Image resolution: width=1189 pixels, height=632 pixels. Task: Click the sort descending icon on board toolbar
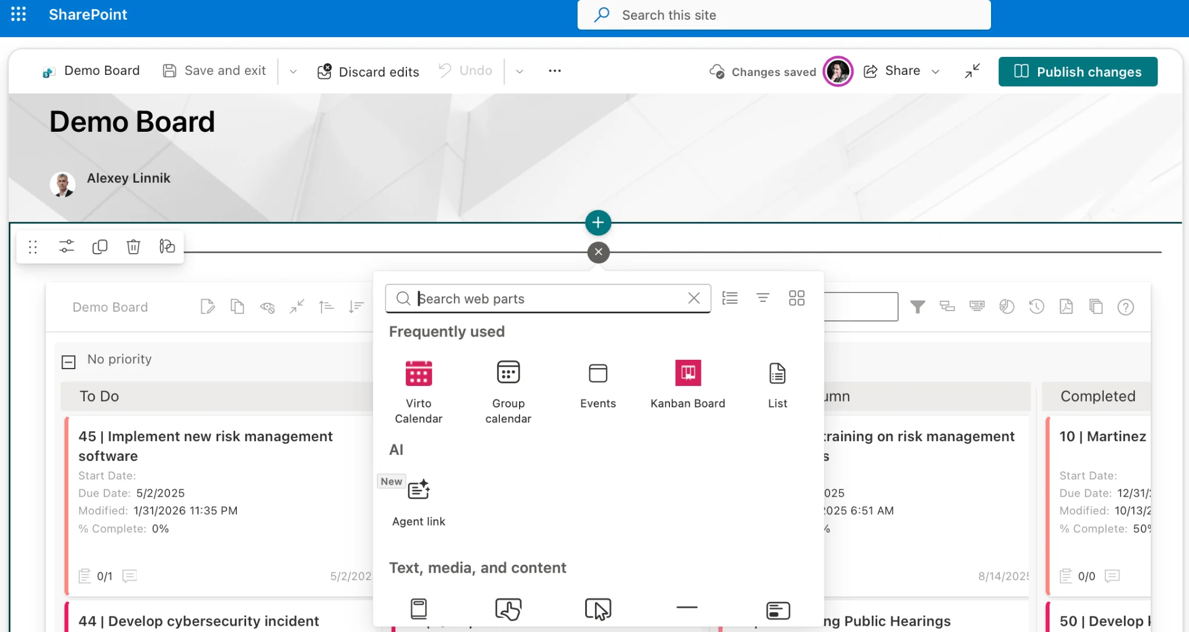356,306
